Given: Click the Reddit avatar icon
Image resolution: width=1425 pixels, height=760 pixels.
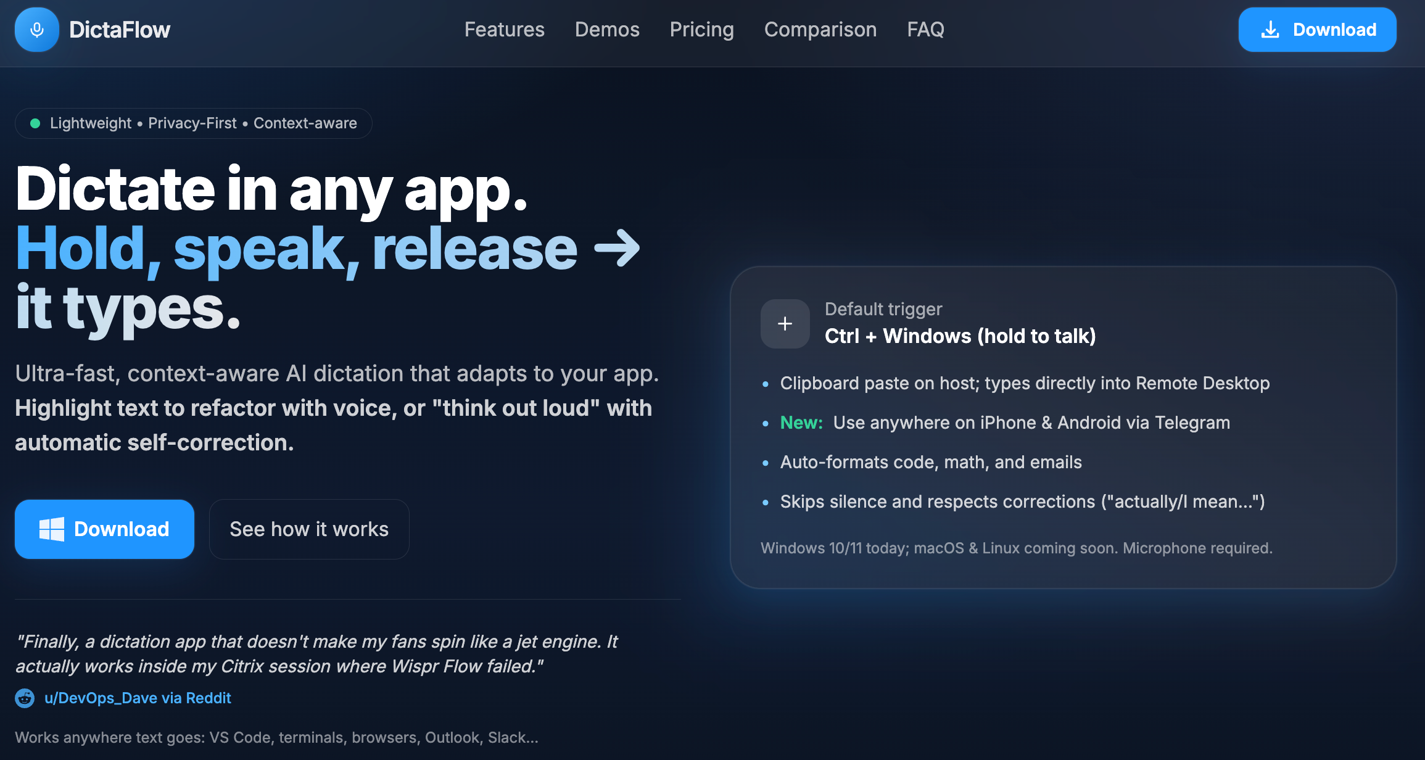Looking at the screenshot, I should [25, 698].
